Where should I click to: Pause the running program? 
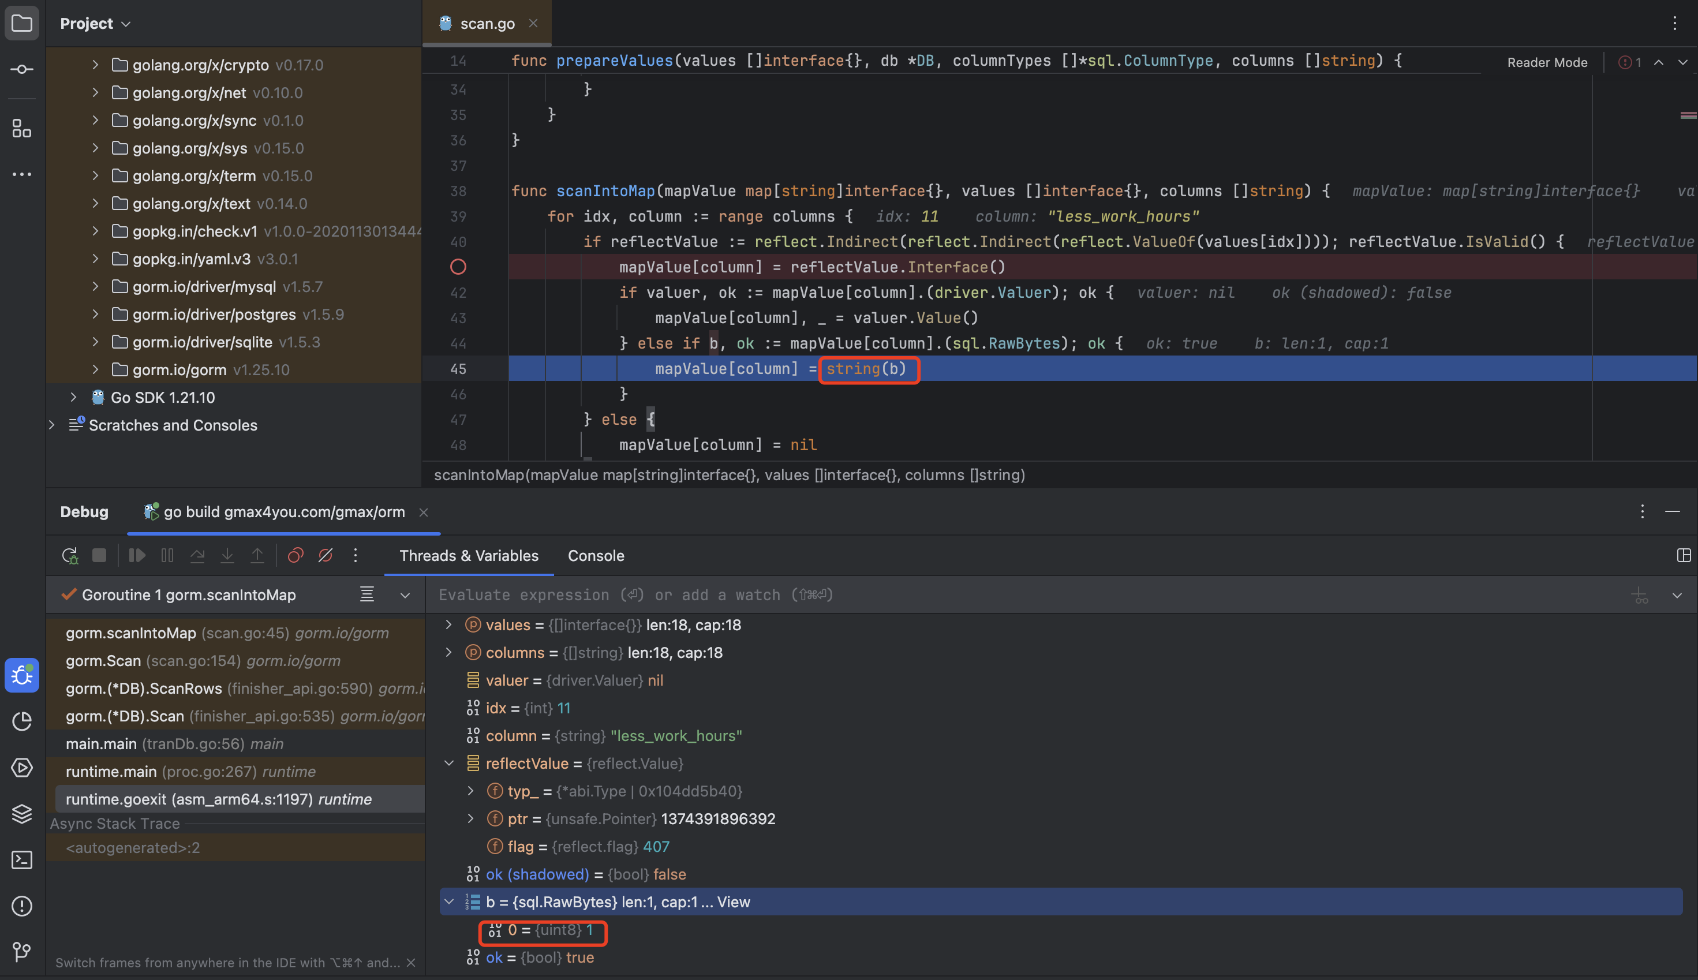[x=167, y=555]
